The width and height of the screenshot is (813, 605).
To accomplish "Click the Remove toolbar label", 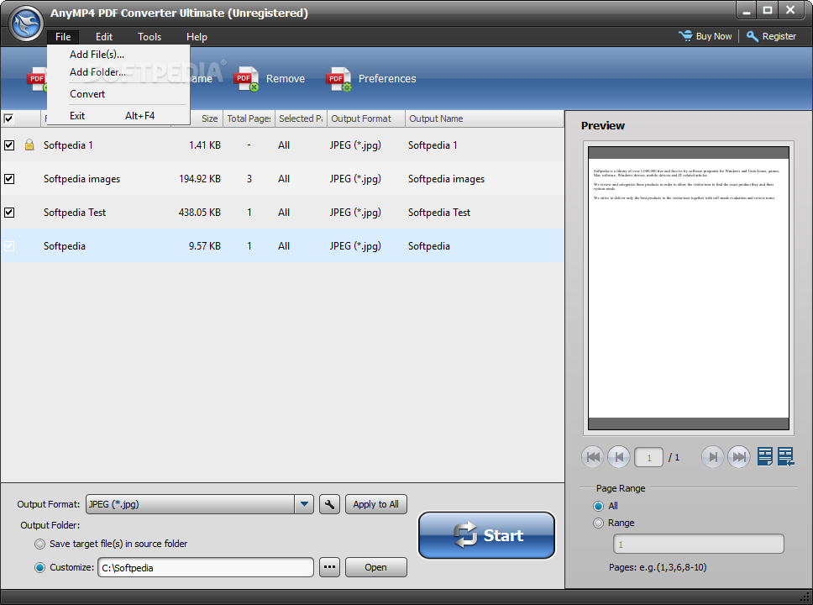I will 286,79.
